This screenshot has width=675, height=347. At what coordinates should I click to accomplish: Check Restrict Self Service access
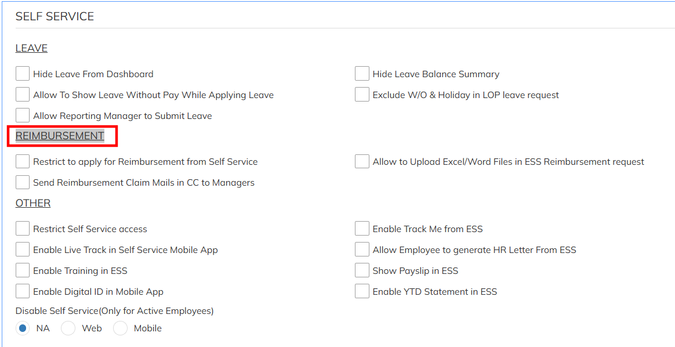23,229
